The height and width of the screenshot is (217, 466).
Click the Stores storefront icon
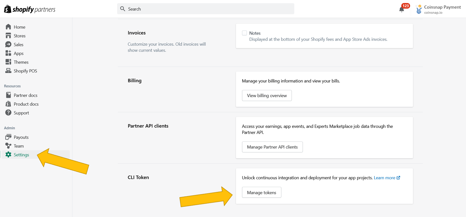coord(8,36)
